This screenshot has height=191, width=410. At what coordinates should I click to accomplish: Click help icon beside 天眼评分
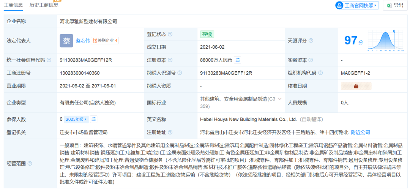[311, 41]
